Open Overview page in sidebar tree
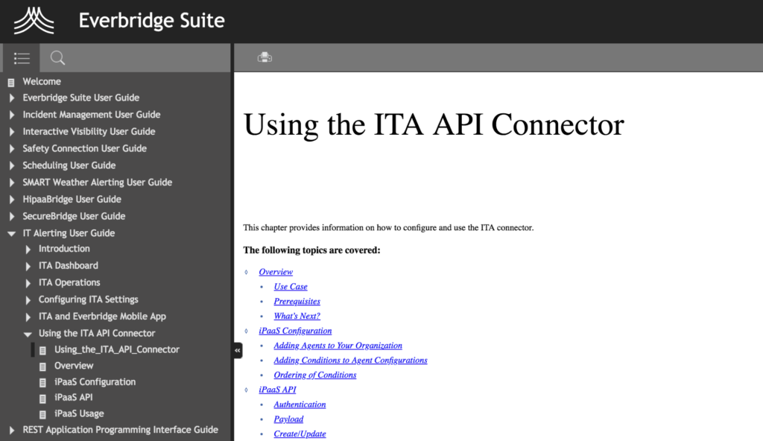This screenshot has width=763, height=441. [74, 365]
